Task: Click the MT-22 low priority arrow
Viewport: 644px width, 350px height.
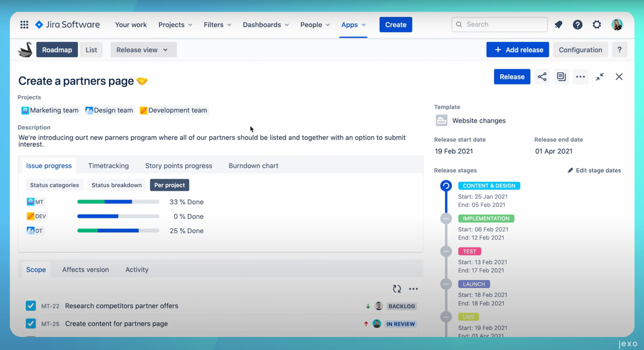Action: (x=367, y=306)
